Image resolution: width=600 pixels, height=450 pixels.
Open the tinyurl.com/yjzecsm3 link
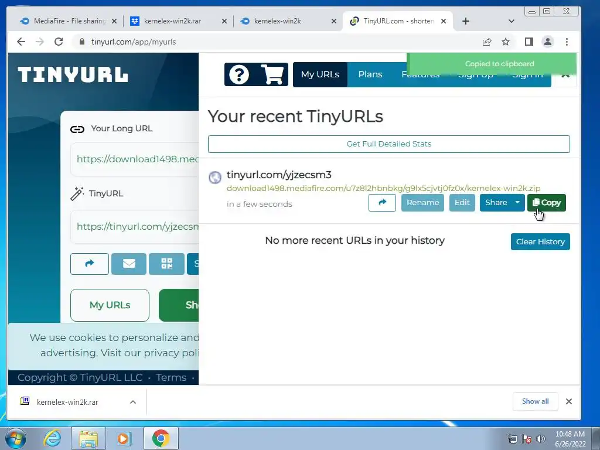[x=279, y=175]
